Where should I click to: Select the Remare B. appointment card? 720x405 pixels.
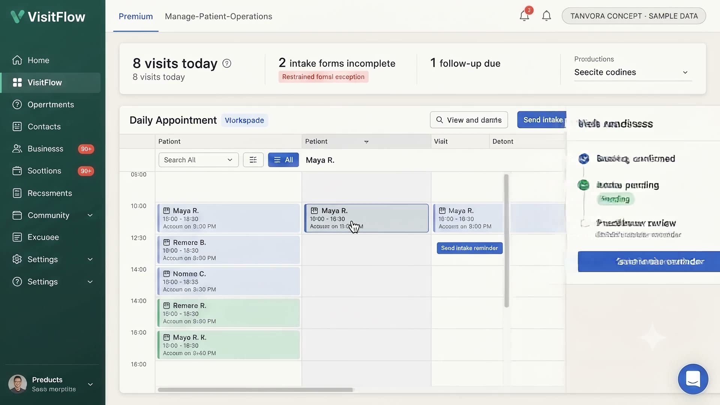pos(229,250)
